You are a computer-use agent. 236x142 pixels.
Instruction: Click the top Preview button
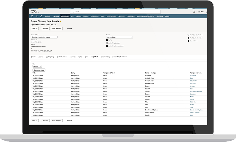(45, 28)
